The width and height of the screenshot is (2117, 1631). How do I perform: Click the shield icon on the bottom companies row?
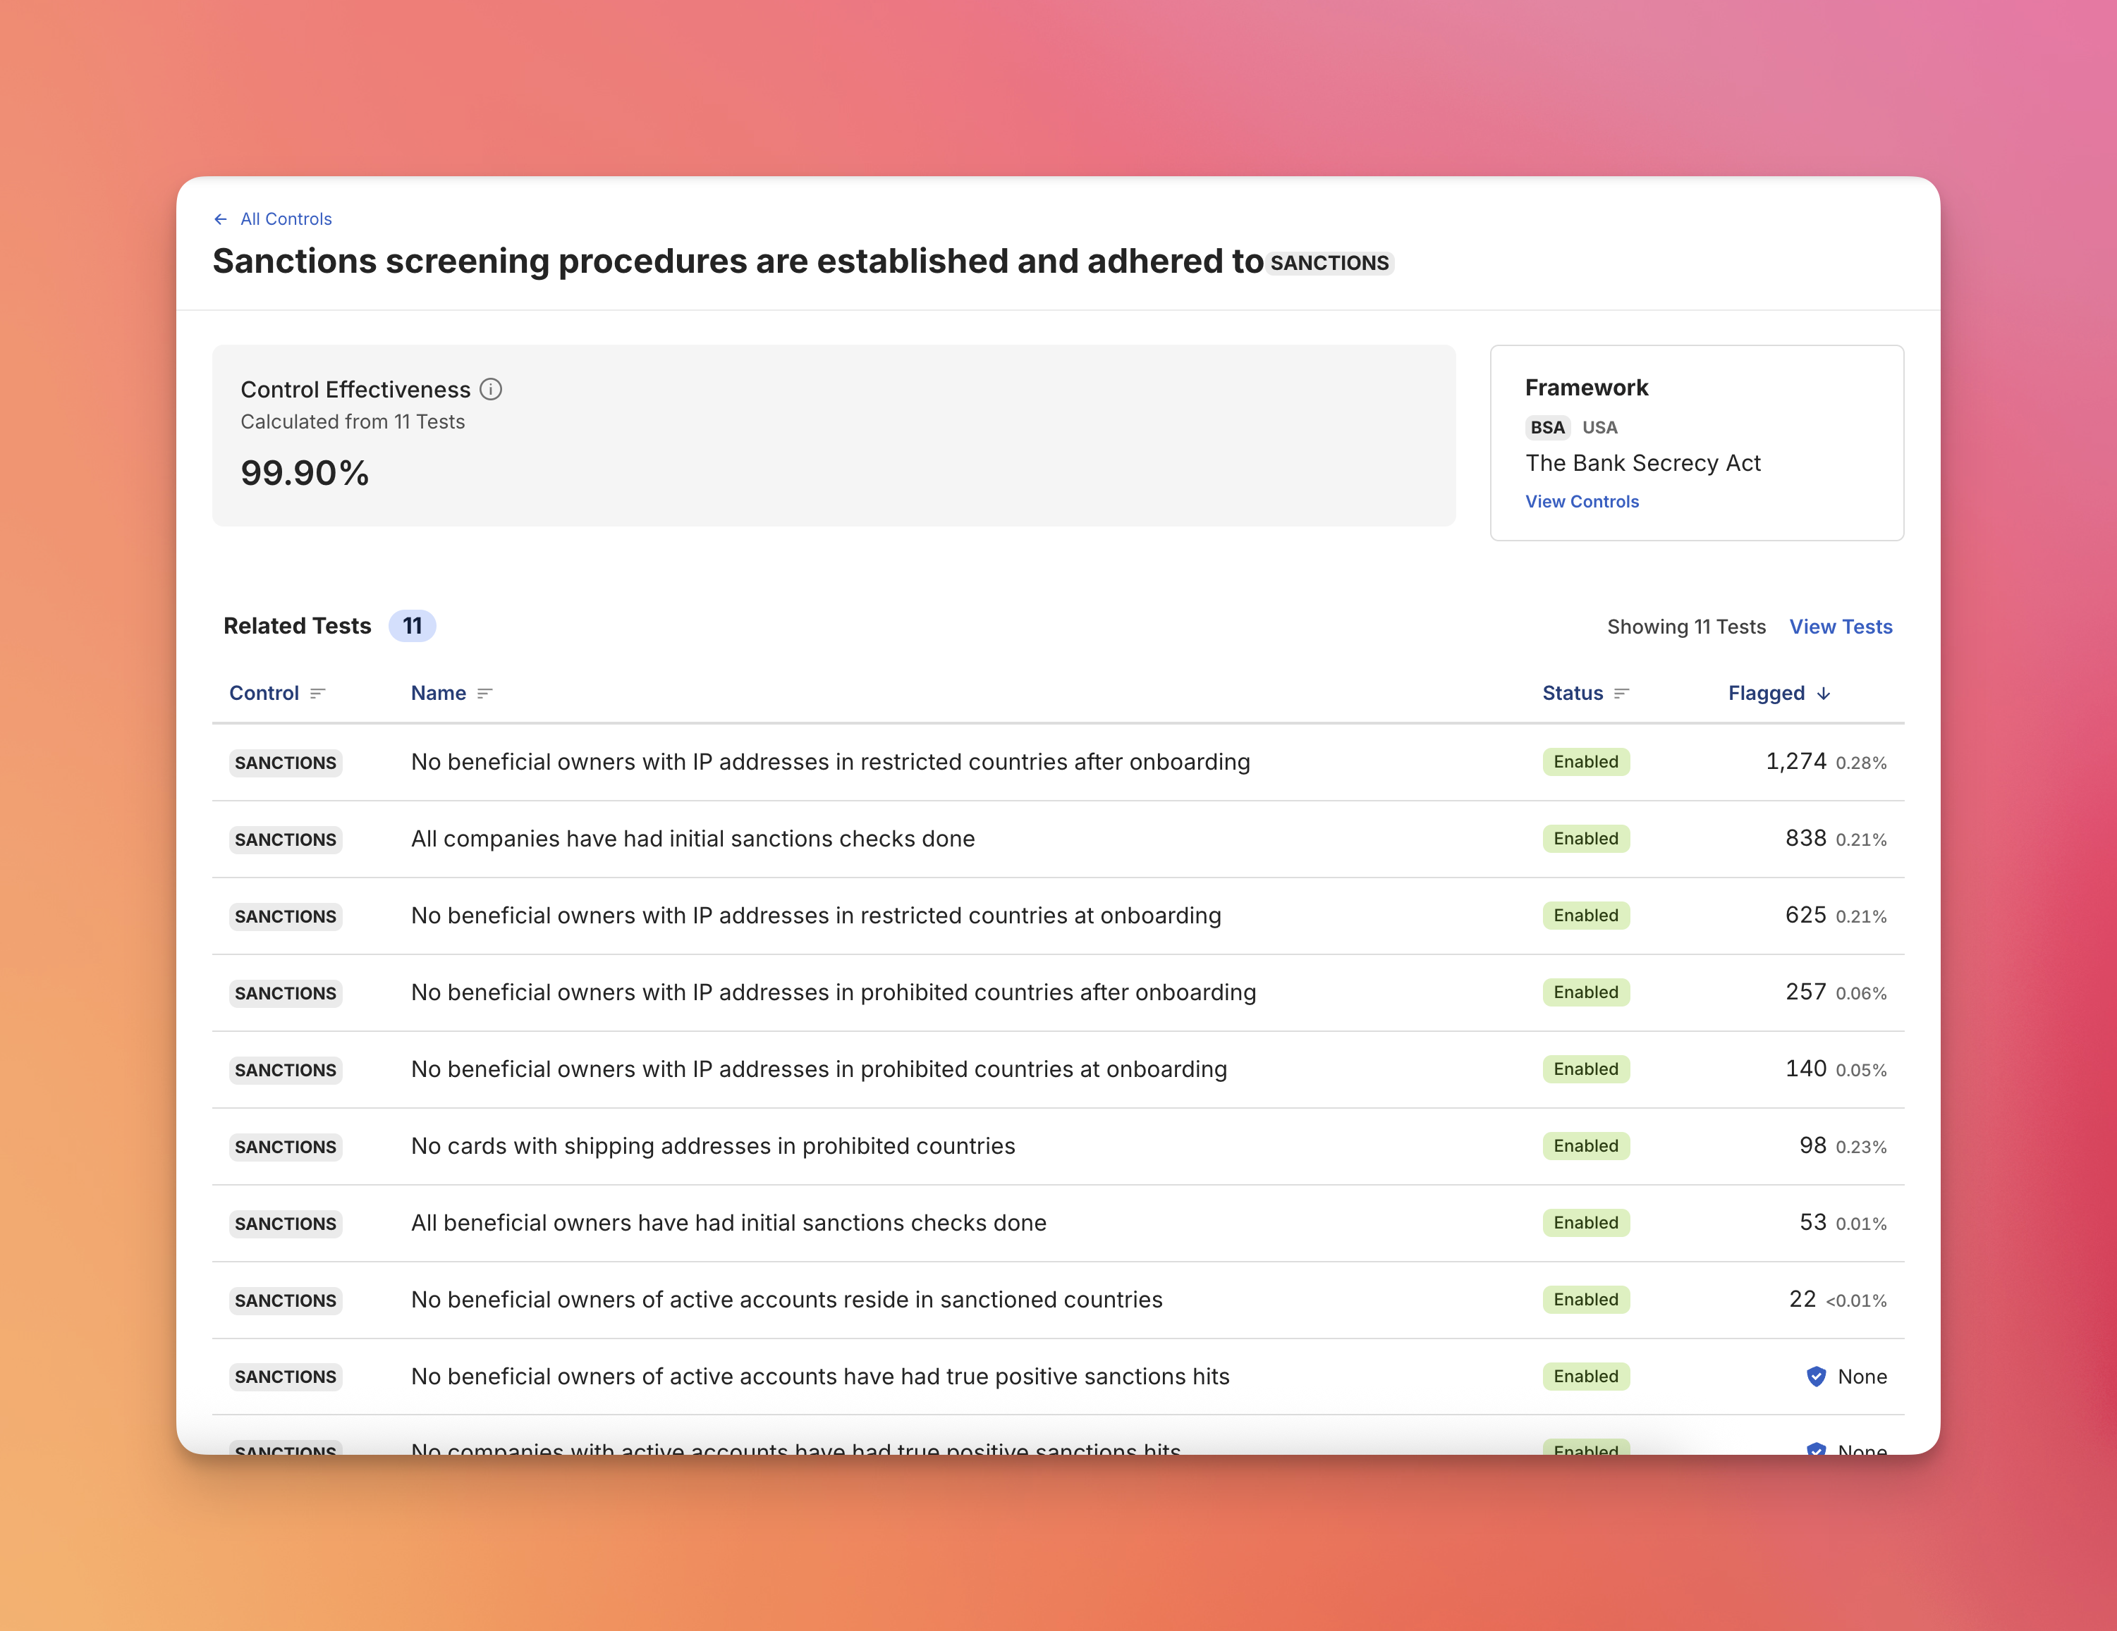(1816, 1450)
